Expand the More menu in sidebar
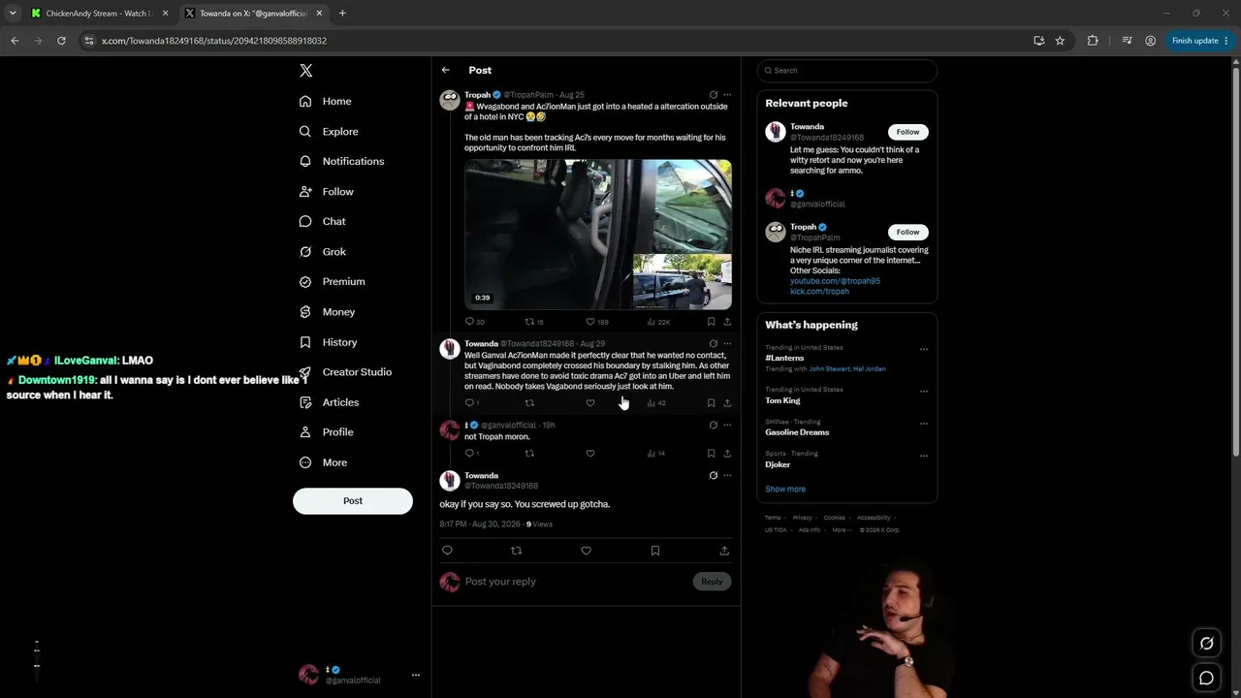This screenshot has width=1241, height=698. tap(323, 462)
